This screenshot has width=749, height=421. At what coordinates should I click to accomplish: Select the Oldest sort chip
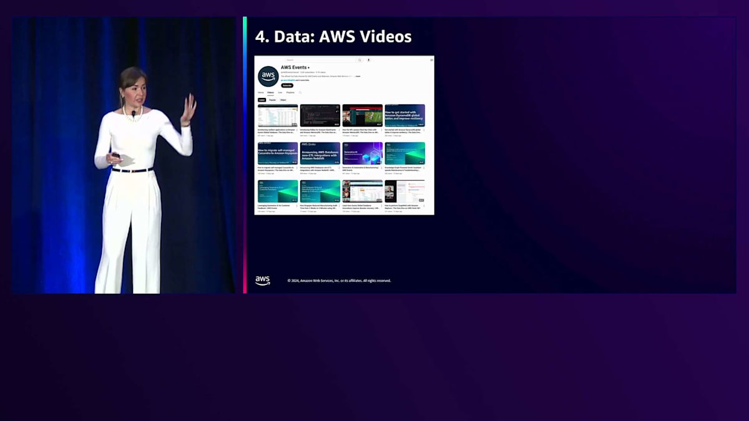coord(283,100)
